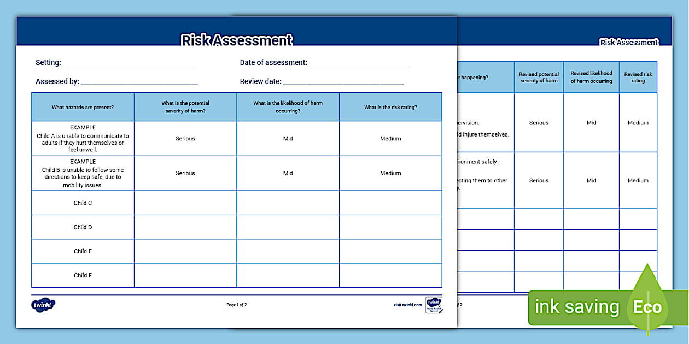689x344 pixels.
Task: Click the Twinkl wordmark inside the cloud
Action: (x=42, y=304)
